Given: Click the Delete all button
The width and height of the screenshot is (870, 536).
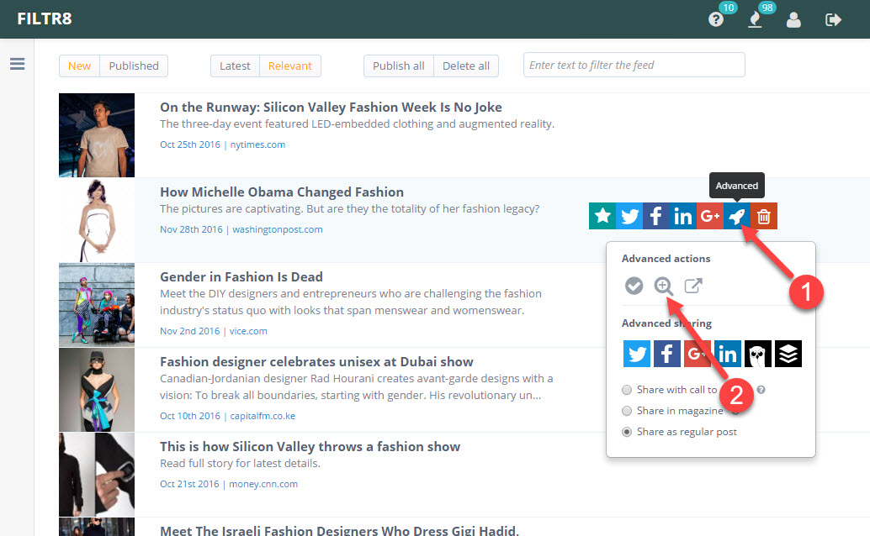Looking at the screenshot, I should 466,66.
